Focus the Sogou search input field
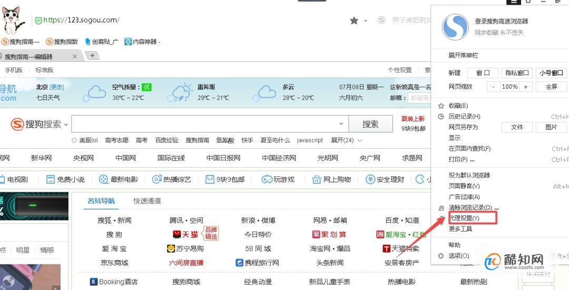Viewport: 569px width, 290px height. 210,124
